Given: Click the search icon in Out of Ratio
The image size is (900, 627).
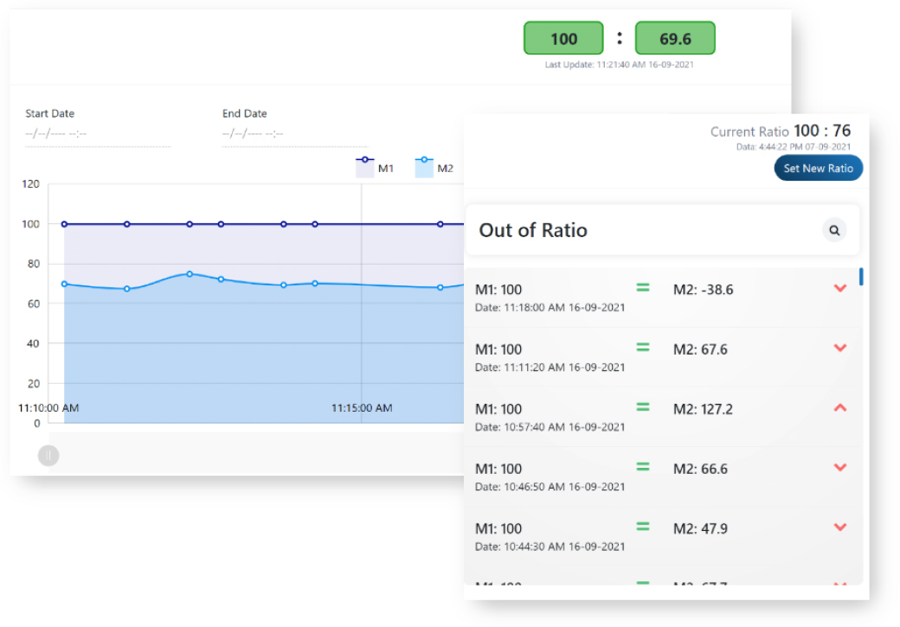Looking at the screenshot, I should pos(834,231).
